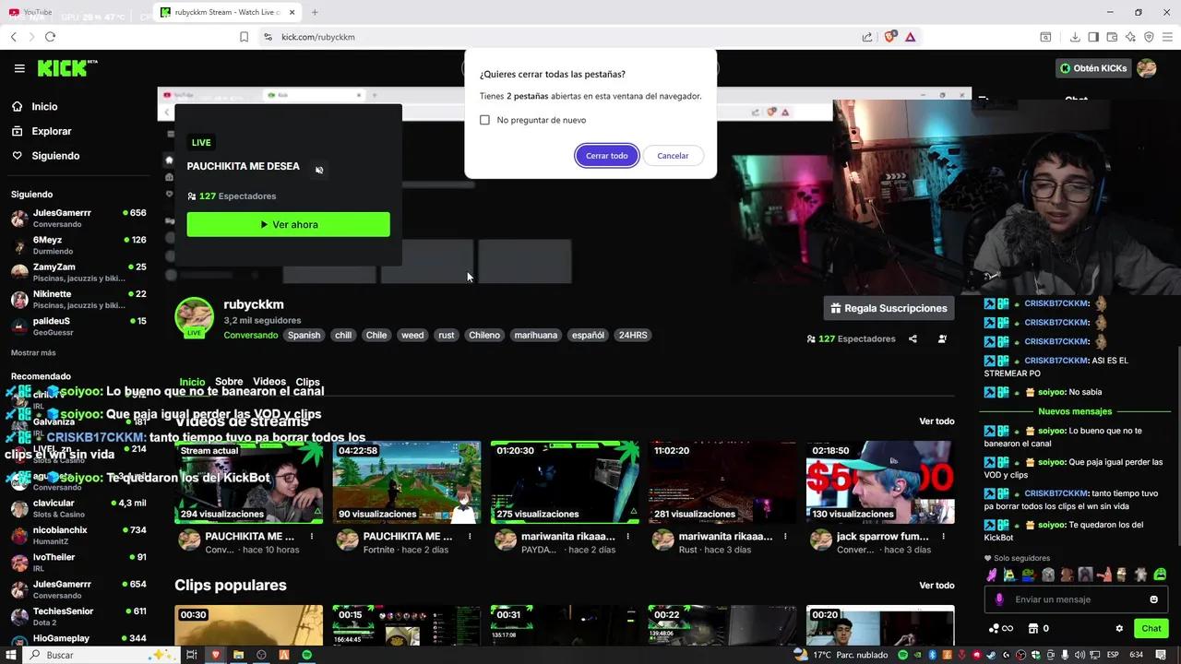Open the 02:18:50 jack sparrow video thumbnail
Image resolution: width=1181 pixels, height=664 pixels.
pyautogui.click(x=880, y=482)
